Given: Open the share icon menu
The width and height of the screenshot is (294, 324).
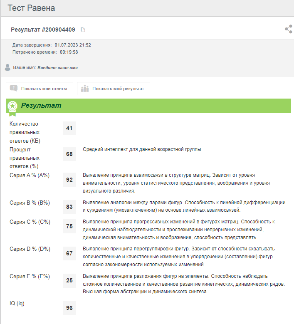Looking at the screenshot, I should (288, 29).
